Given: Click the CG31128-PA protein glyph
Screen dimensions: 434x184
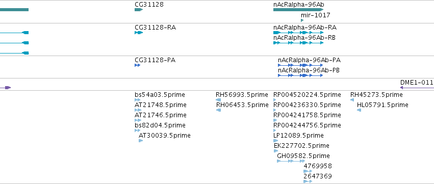Looking at the screenshot, I should click(x=137, y=65).
